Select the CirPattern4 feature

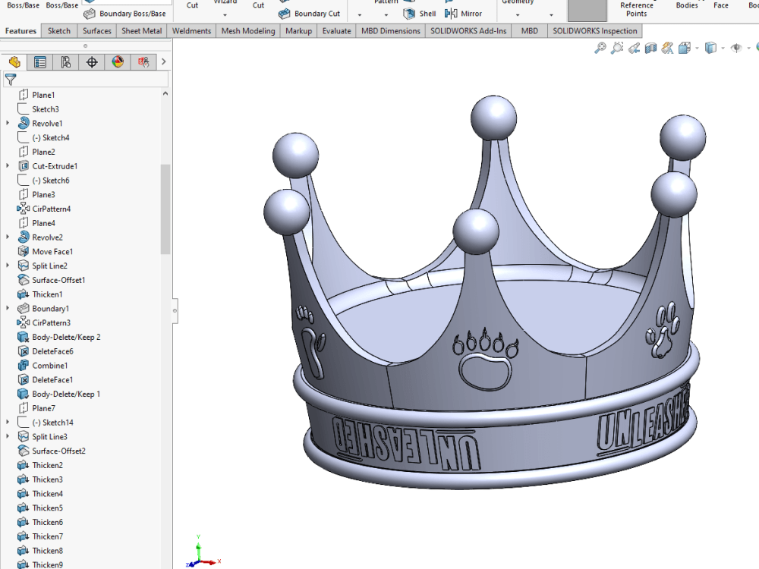[44, 209]
